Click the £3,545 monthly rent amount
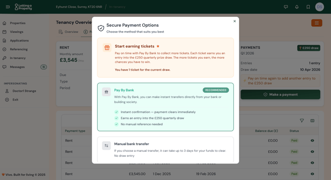 pyautogui.click(x=68, y=60)
